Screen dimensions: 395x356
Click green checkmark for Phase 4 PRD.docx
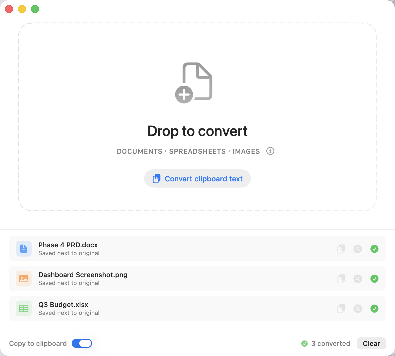pyautogui.click(x=374, y=249)
